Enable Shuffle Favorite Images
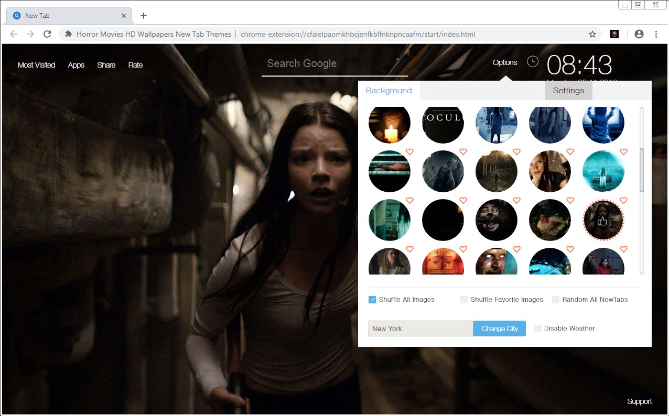The image size is (669, 416). (x=464, y=300)
